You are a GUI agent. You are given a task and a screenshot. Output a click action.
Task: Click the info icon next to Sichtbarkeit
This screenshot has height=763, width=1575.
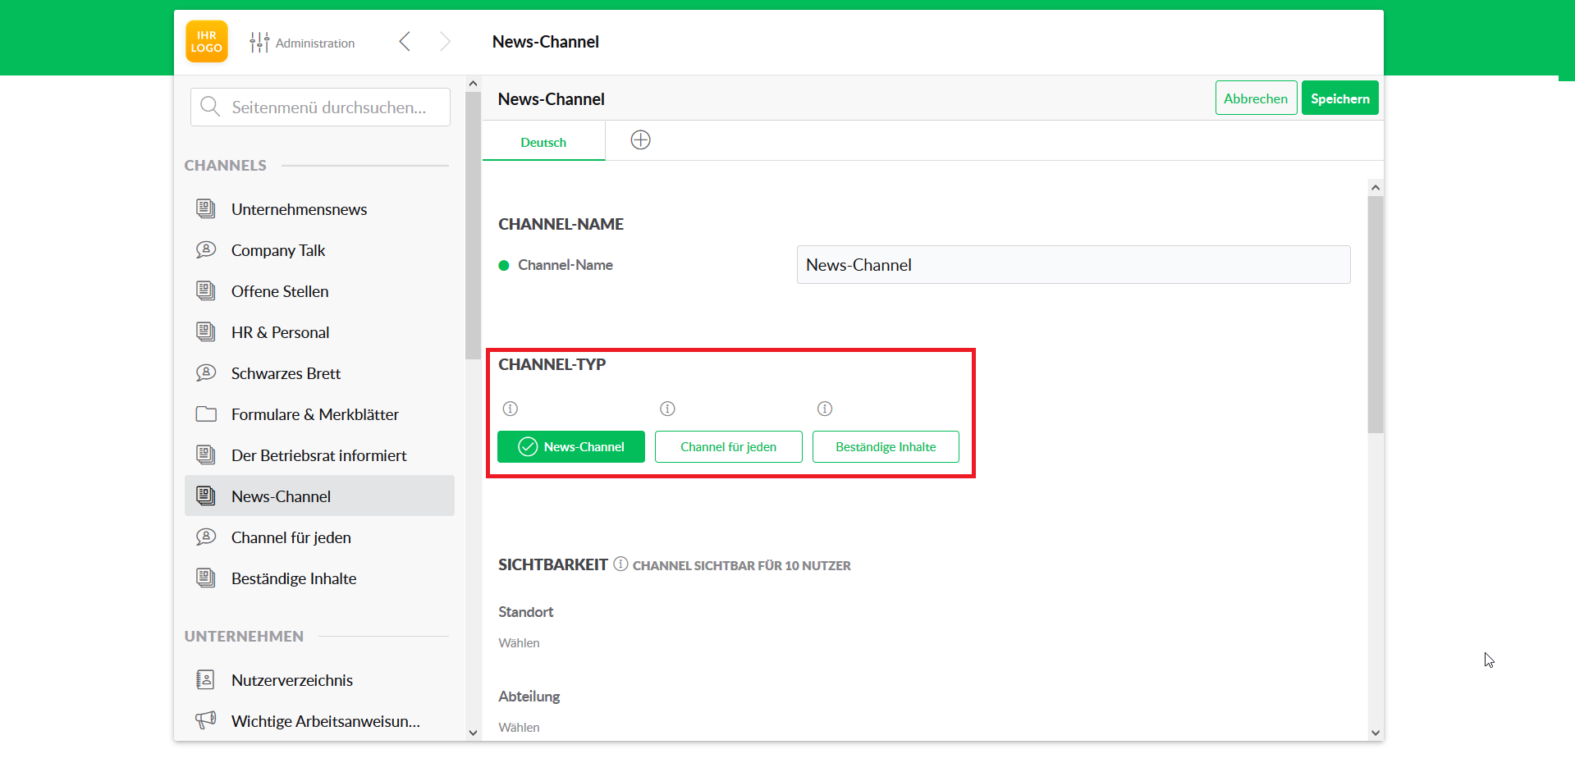click(620, 564)
